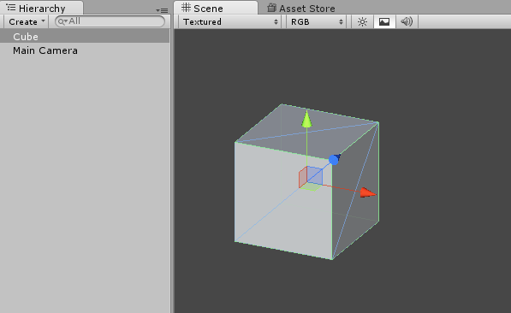Click the red YZ plane handle
The width and height of the screenshot is (511, 313).
(303, 177)
